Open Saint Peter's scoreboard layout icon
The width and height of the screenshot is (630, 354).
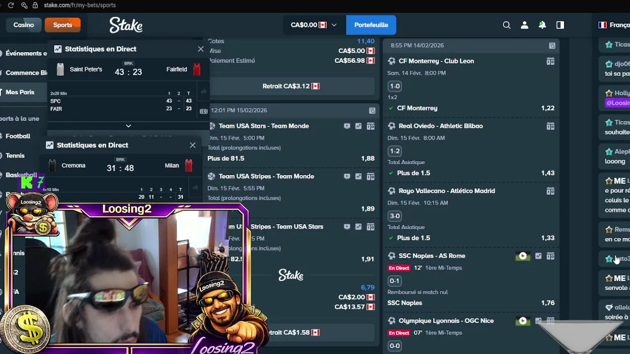pos(203,111)
